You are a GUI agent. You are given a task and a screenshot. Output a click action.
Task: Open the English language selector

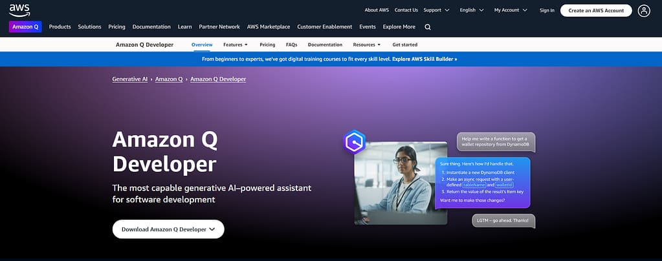[x=472, y=10]
